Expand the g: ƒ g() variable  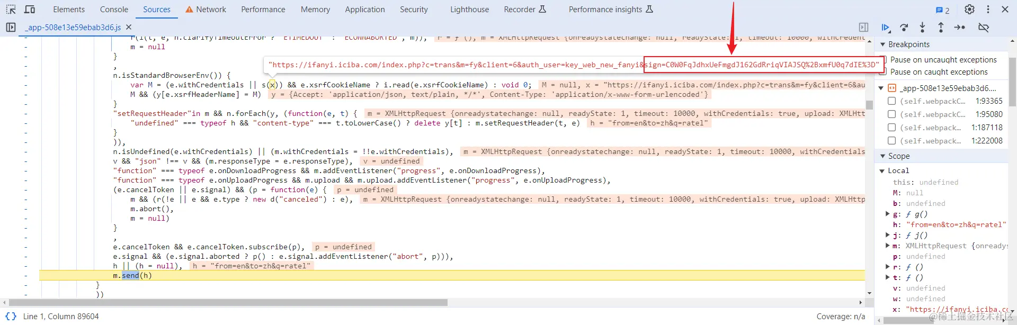click(888, 214)
